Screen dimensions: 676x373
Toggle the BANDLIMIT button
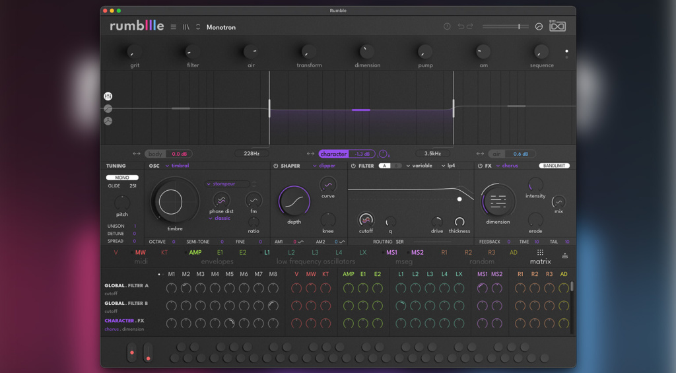pos(554,166)
